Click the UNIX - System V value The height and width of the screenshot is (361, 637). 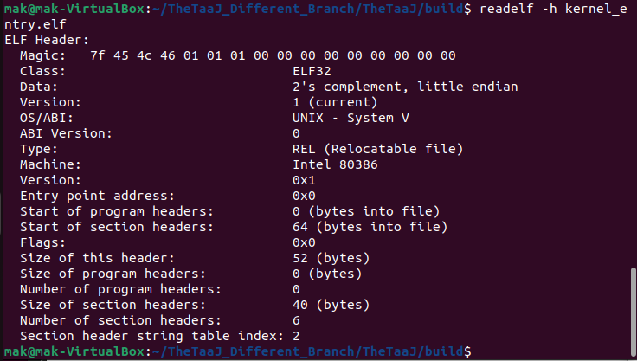(351, 118)
